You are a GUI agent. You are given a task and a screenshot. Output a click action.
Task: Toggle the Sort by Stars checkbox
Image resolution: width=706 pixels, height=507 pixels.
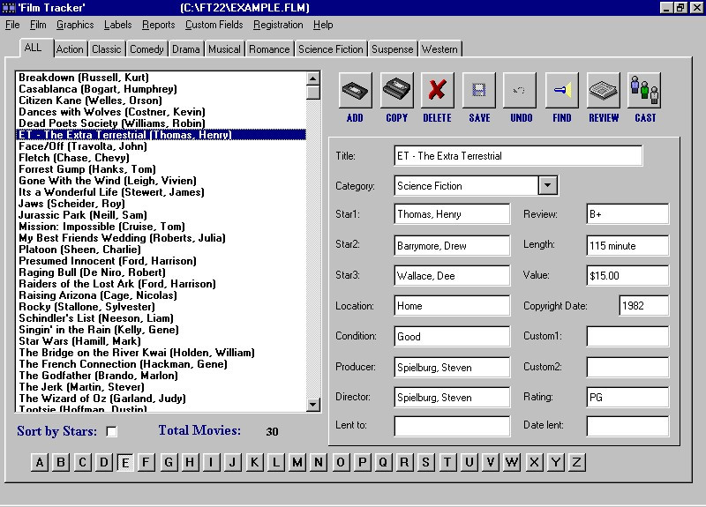pos(112,431)
